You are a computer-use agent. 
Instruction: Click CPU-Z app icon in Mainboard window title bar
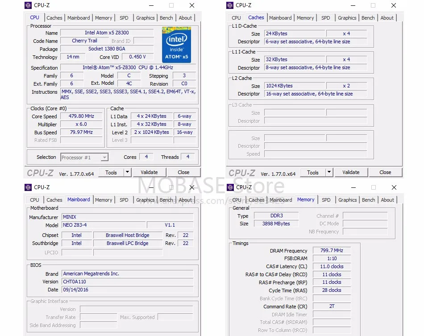[28, 187]
